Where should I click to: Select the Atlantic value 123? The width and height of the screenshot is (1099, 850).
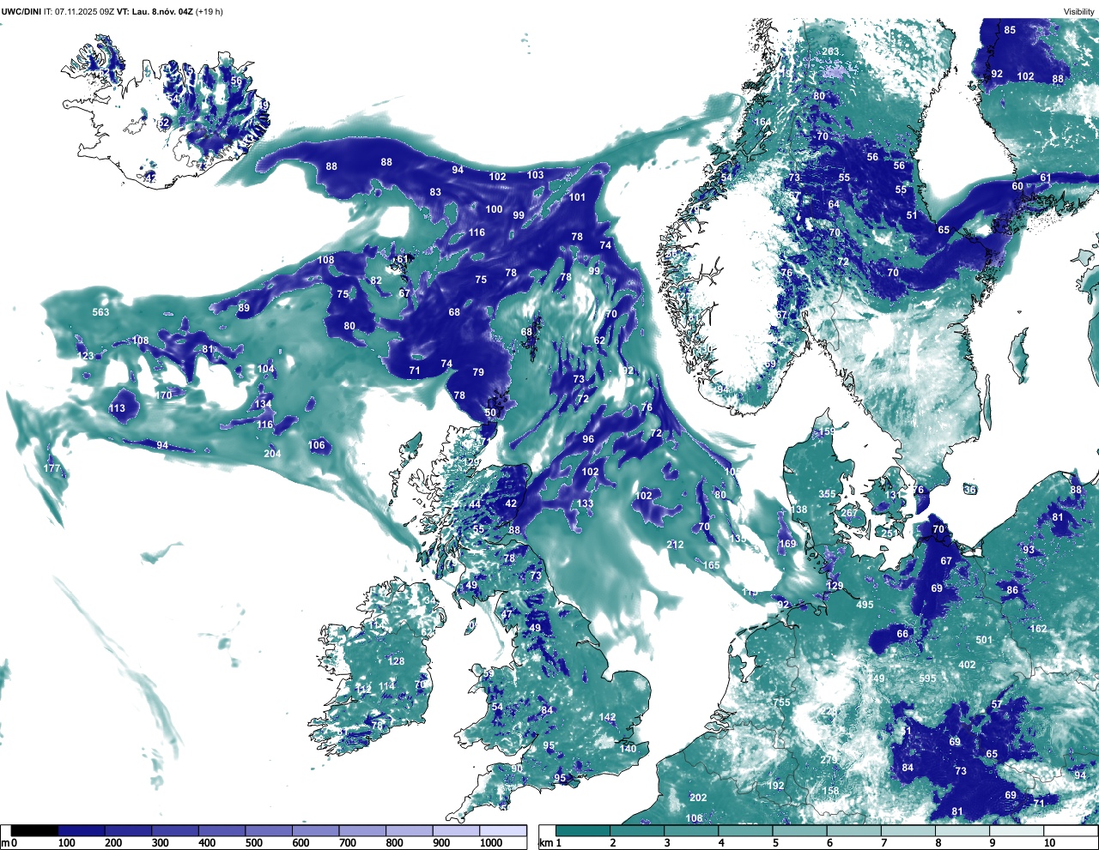(x=86, y=356)
